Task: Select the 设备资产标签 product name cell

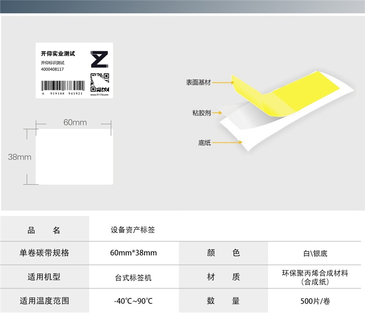Action: click(x=133, y=230)
